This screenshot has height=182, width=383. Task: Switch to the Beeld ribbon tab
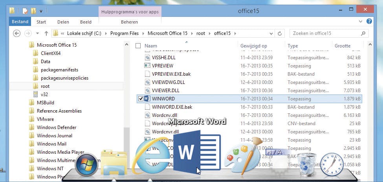point(86,22)
